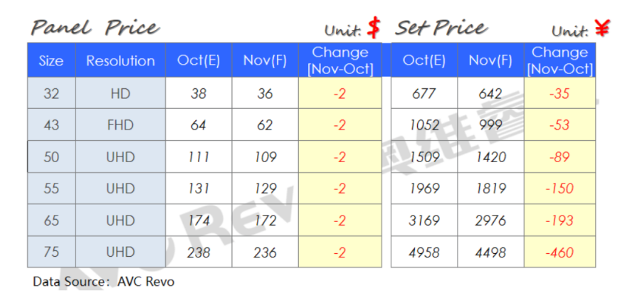Select the Set Price Change [Nov-Oct] header

coord(559,60)
